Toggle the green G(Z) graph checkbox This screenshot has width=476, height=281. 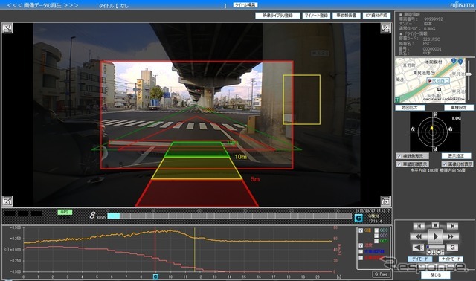tap(376, 241)
